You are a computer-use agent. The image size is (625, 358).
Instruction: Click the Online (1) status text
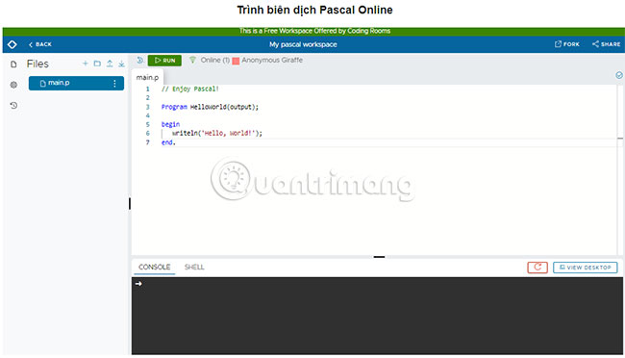click(215, 60)
